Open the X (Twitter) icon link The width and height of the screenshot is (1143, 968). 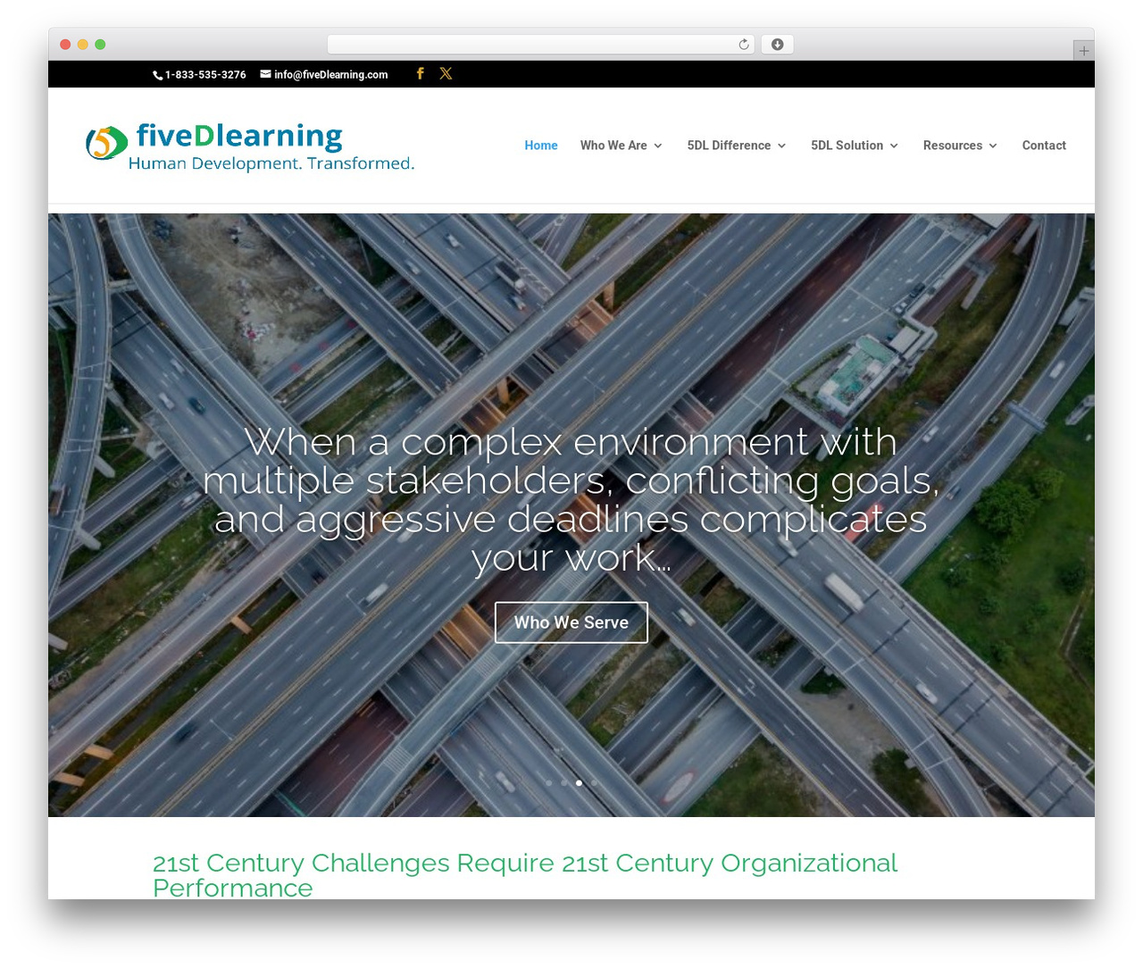[x=446, y=73]
